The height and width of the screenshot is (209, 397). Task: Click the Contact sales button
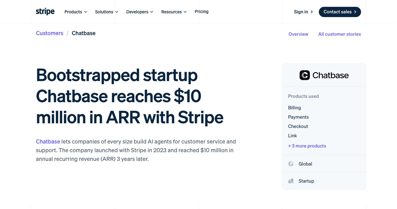340,12
